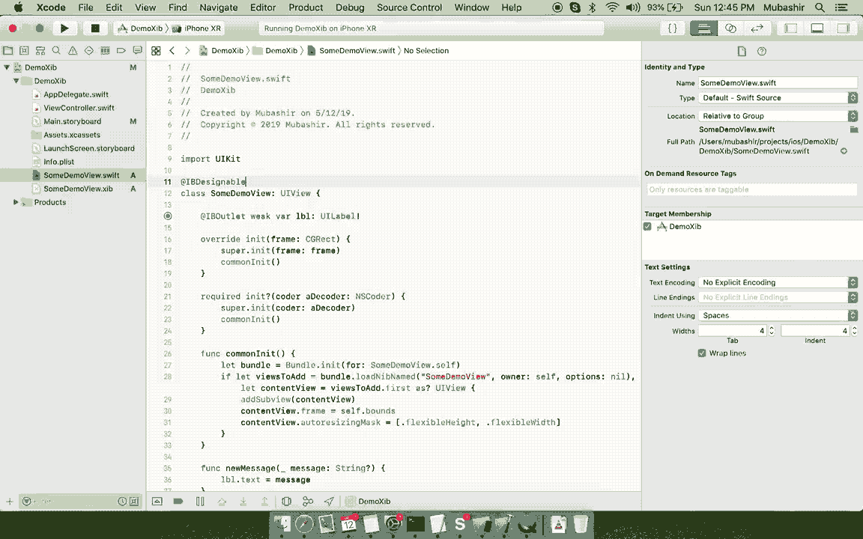Deactivate breakpoints in the debug bar
The width and height of the screenshot is (863, 539).
pos(178,501)
